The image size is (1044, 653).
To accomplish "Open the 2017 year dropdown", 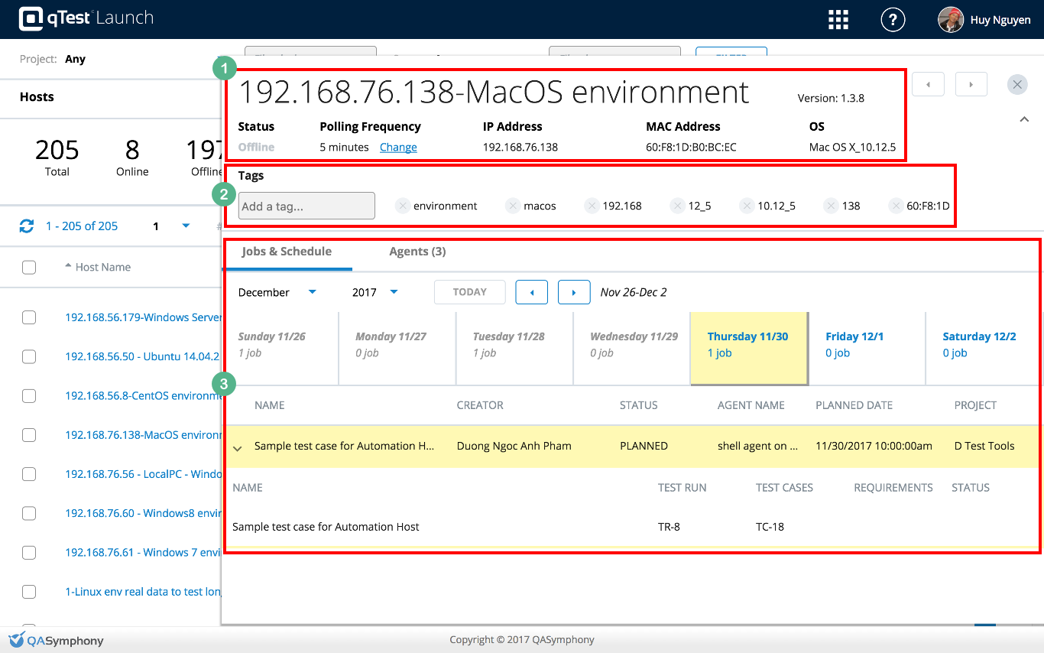I will pos(374,292).
